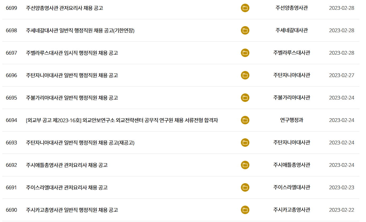Click the attachment icon on the 주세네갈대사관 notice
Viewport: 366px width, 222px height.
[245, 30]
